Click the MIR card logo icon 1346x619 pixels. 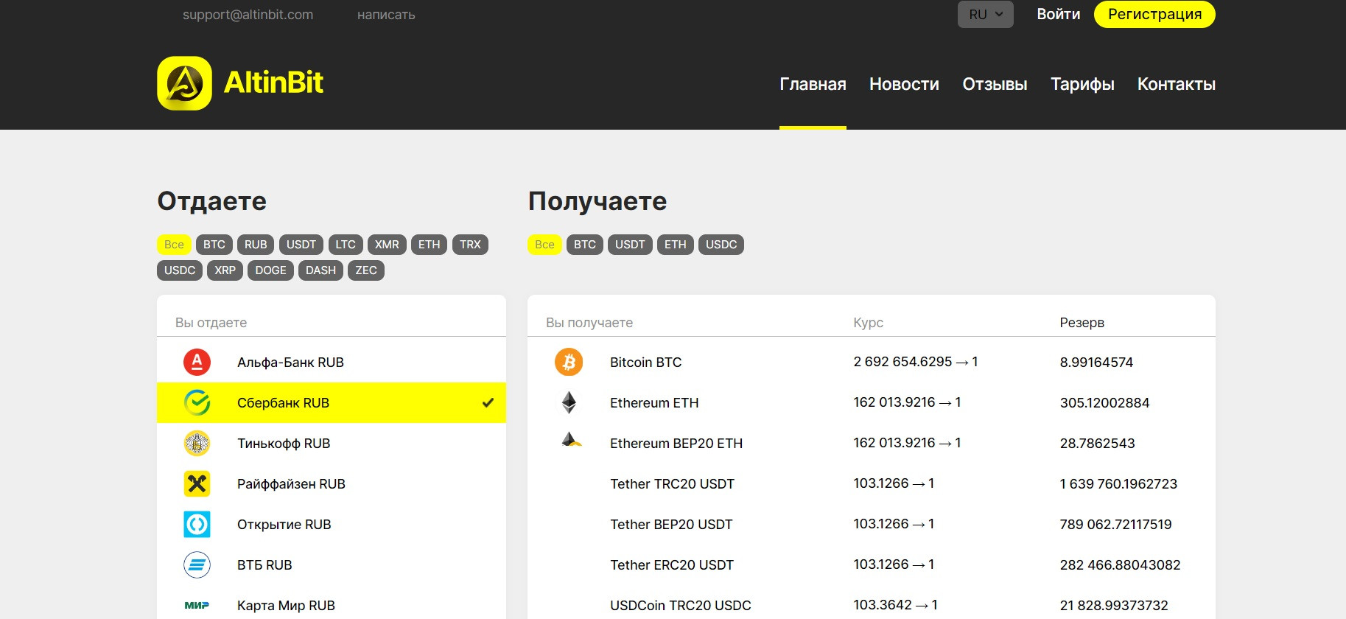click(x=197, y=605)
